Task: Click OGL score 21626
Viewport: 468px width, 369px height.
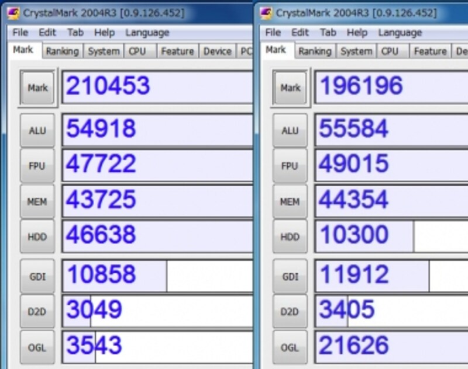Action: 391,347
